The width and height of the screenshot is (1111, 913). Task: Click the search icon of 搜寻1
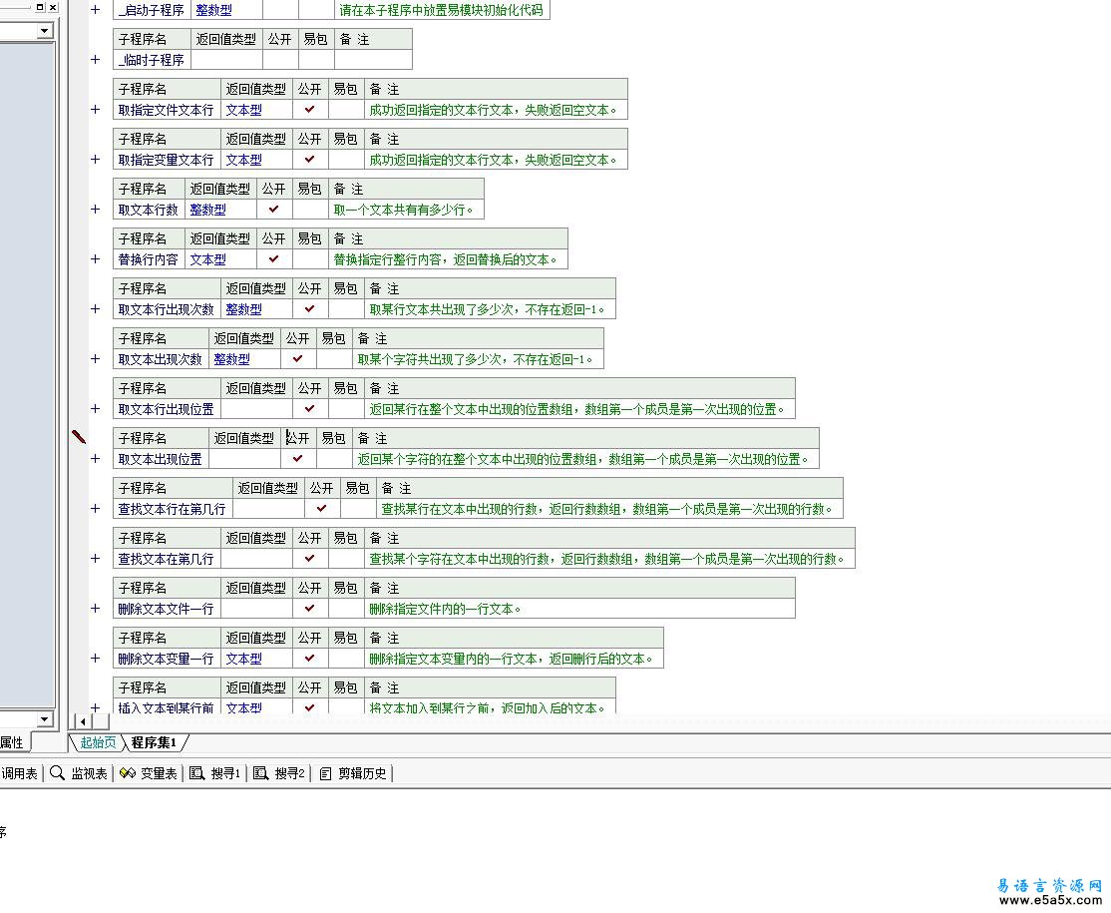[x=197, y=773]
